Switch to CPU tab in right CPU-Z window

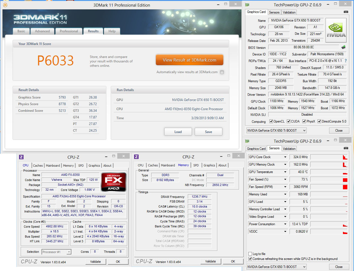141,165
